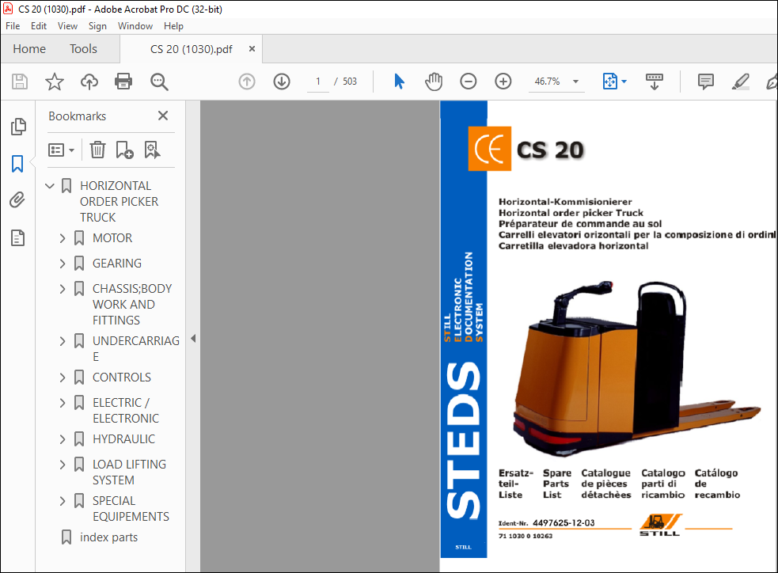Select the HYDRAULIC bookmark label
The width and height of the screenshot is (778, 573).
123,439
